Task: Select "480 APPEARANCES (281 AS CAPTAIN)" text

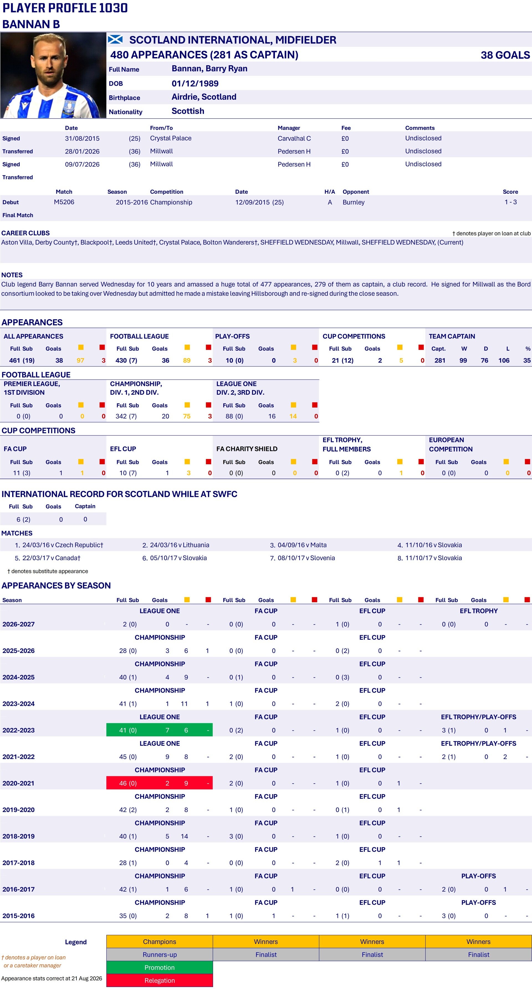Action: point(204,55)
